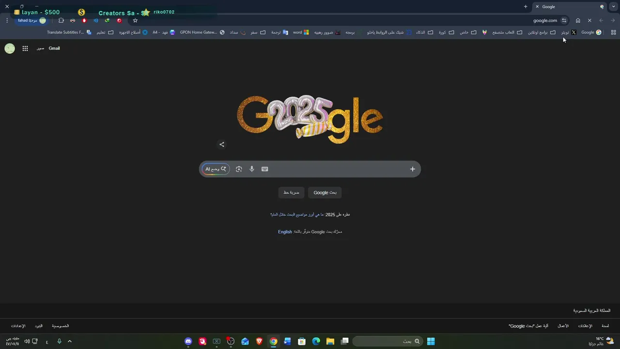Open the شيك على الروابط bookmark

[389, 32]
